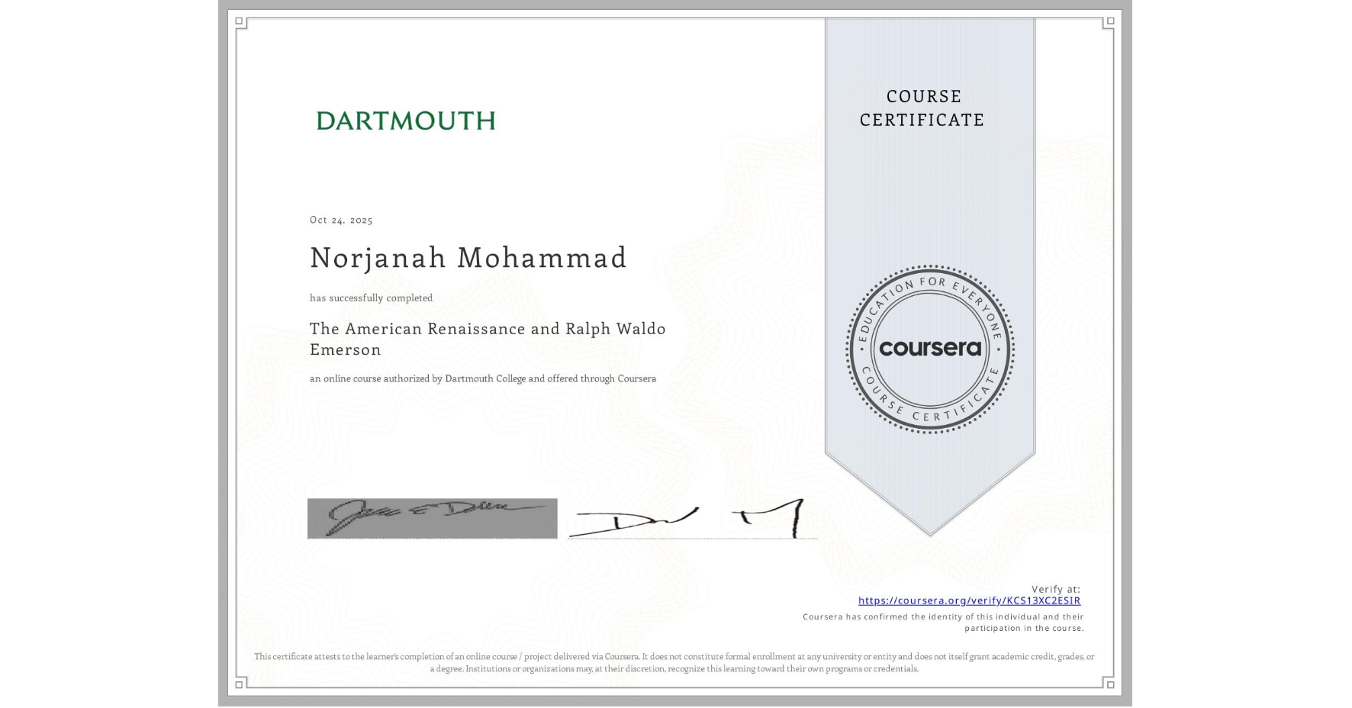Click the course title American Renaissance text

click(488, 339)
